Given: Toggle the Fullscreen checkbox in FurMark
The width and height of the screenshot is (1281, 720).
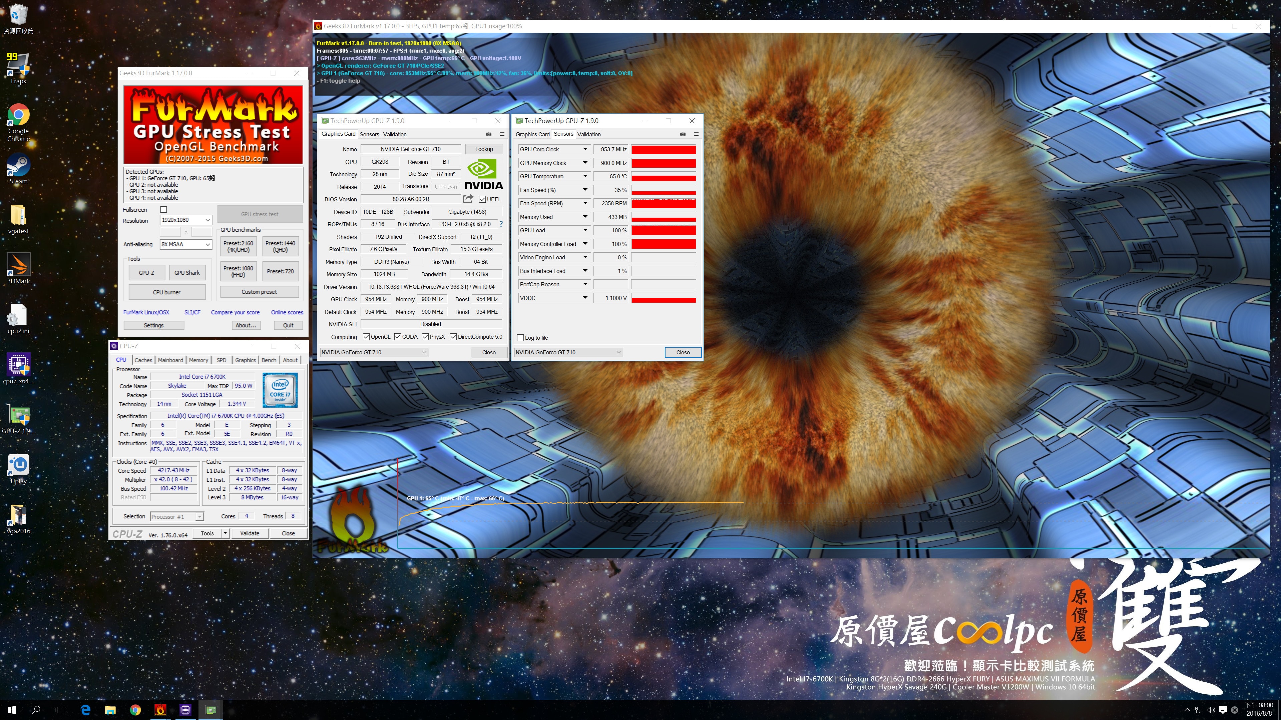Looking at the screenshot, I should click(x=163, y=210).
